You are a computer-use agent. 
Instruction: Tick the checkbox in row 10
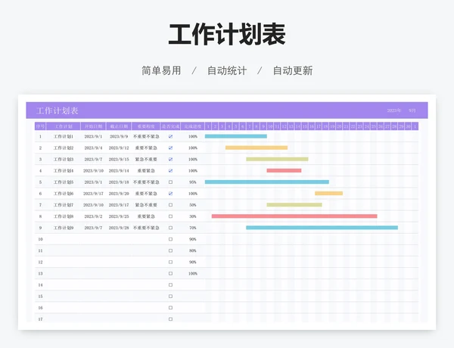tap(170, 239)
